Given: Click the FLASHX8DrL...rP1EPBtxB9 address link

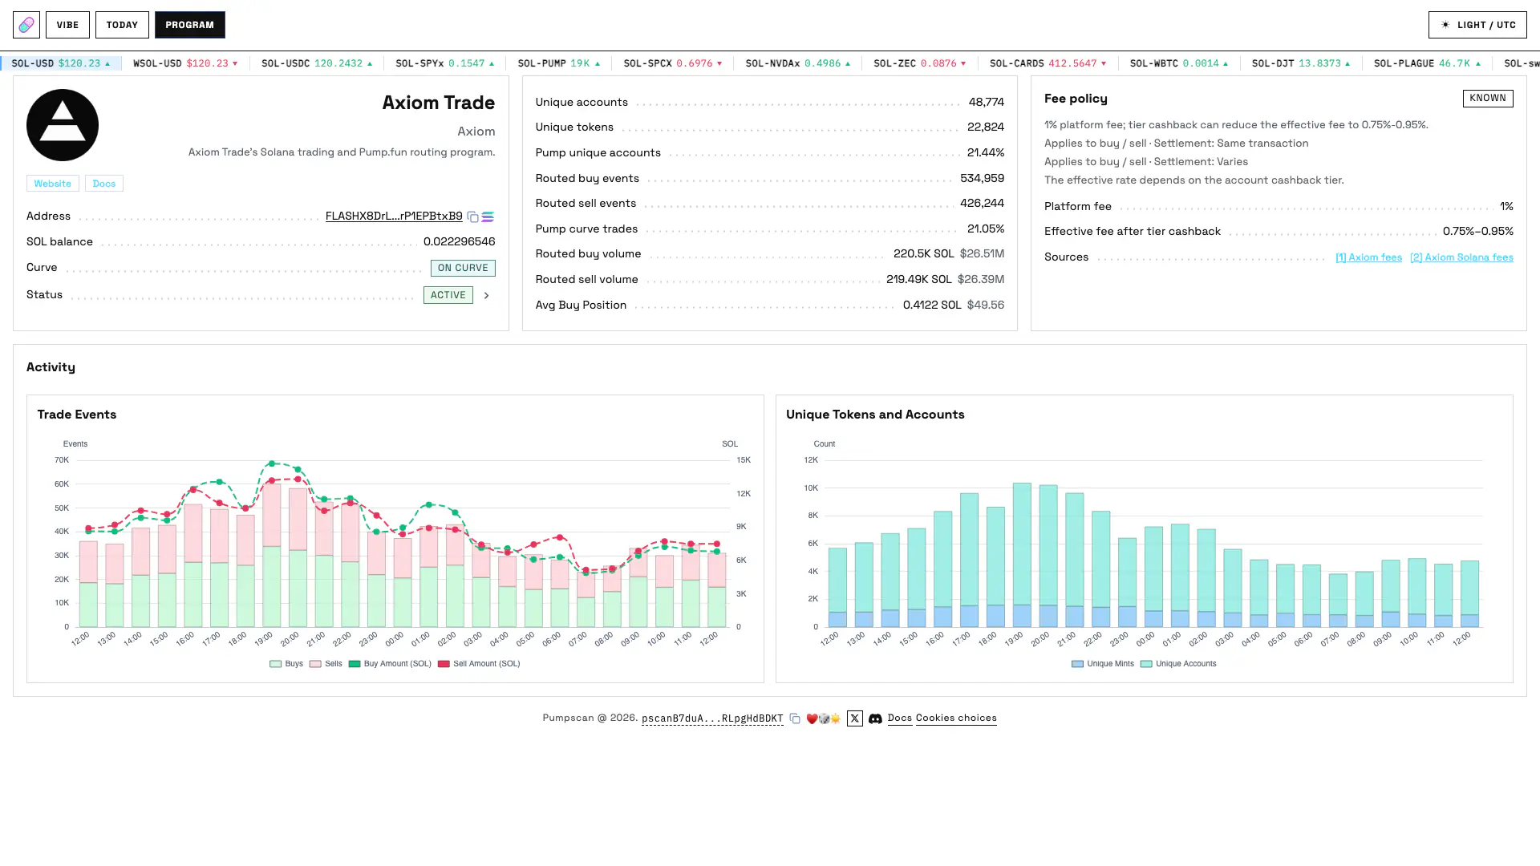Looking at the screenshot, I should coord(394,216).
